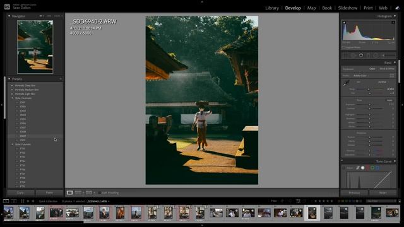404x227 pixels.
Task: Open the Web module
Action: [383, 8]
